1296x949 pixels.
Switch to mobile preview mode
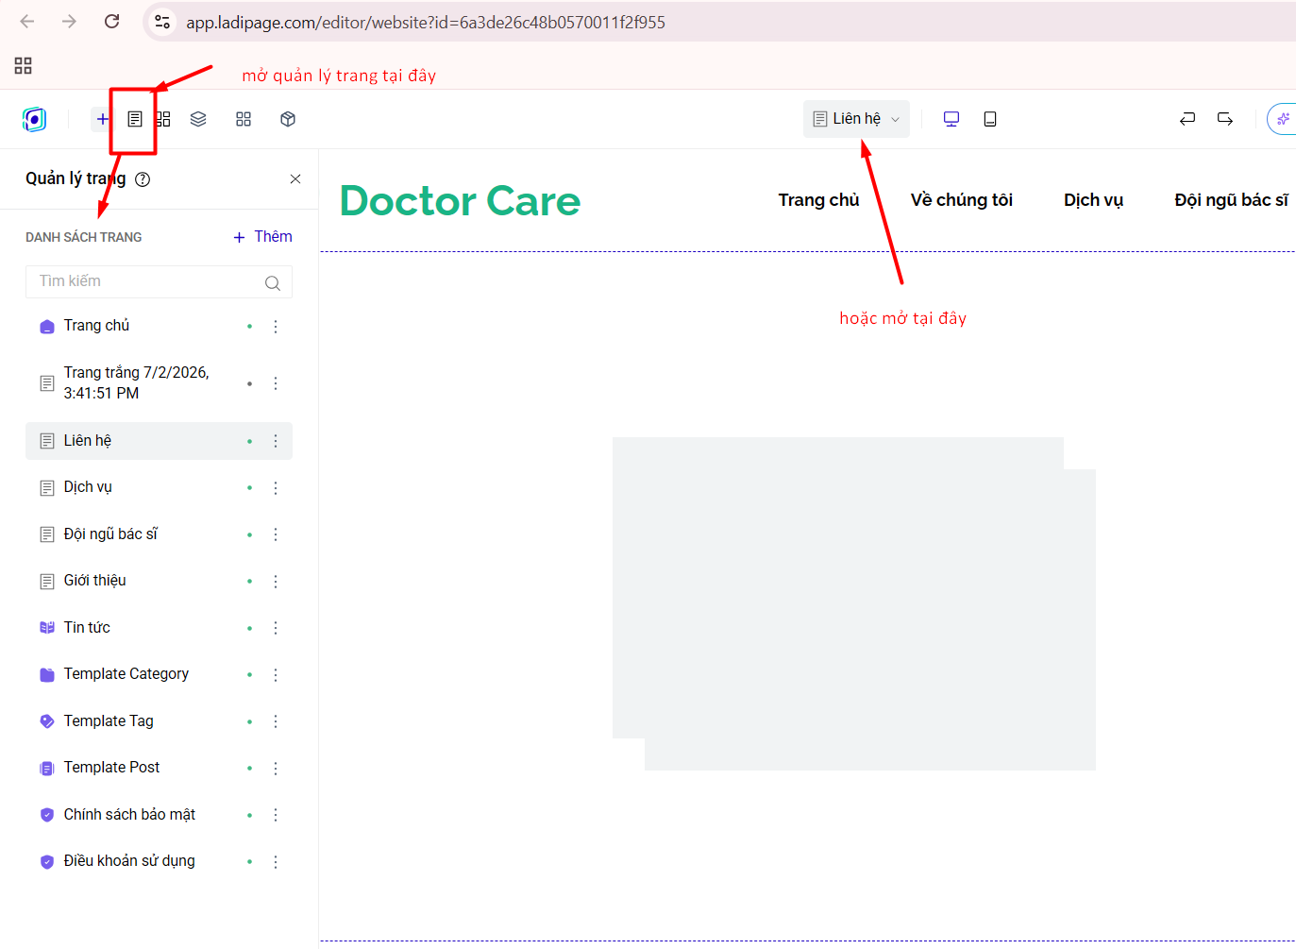tap(990, 119)
